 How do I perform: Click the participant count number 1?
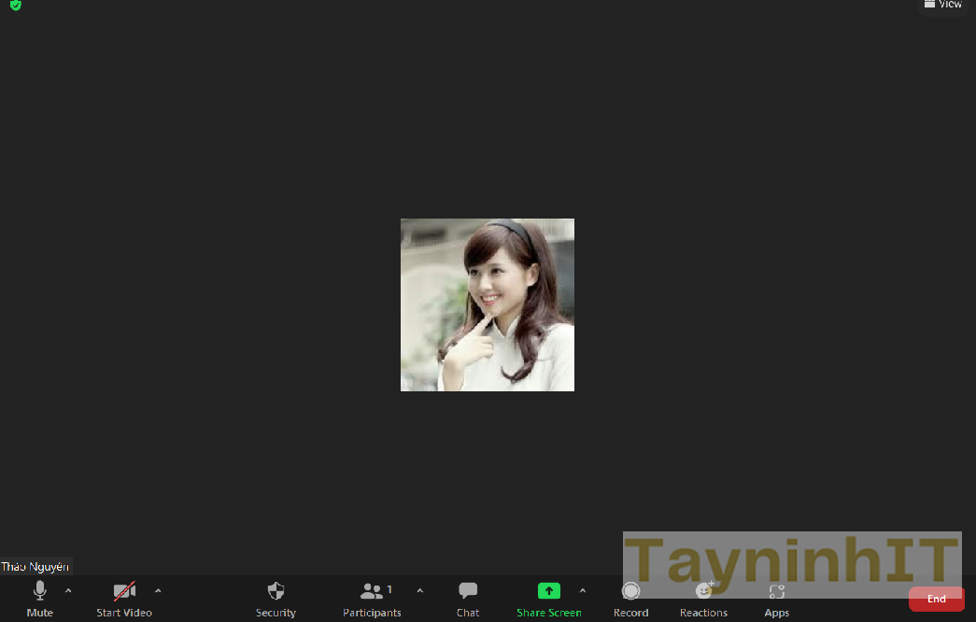[x=389, y=589]
